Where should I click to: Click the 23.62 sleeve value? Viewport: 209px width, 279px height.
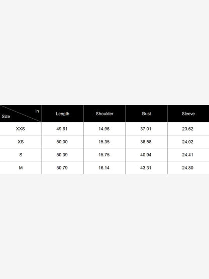pos(188,129)
